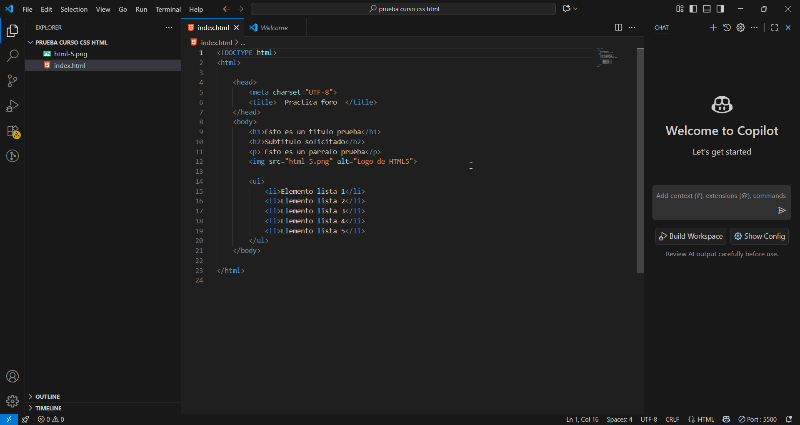Close the index.html tab
This screenshot has height=425, width=800.
tap(236, 27)
